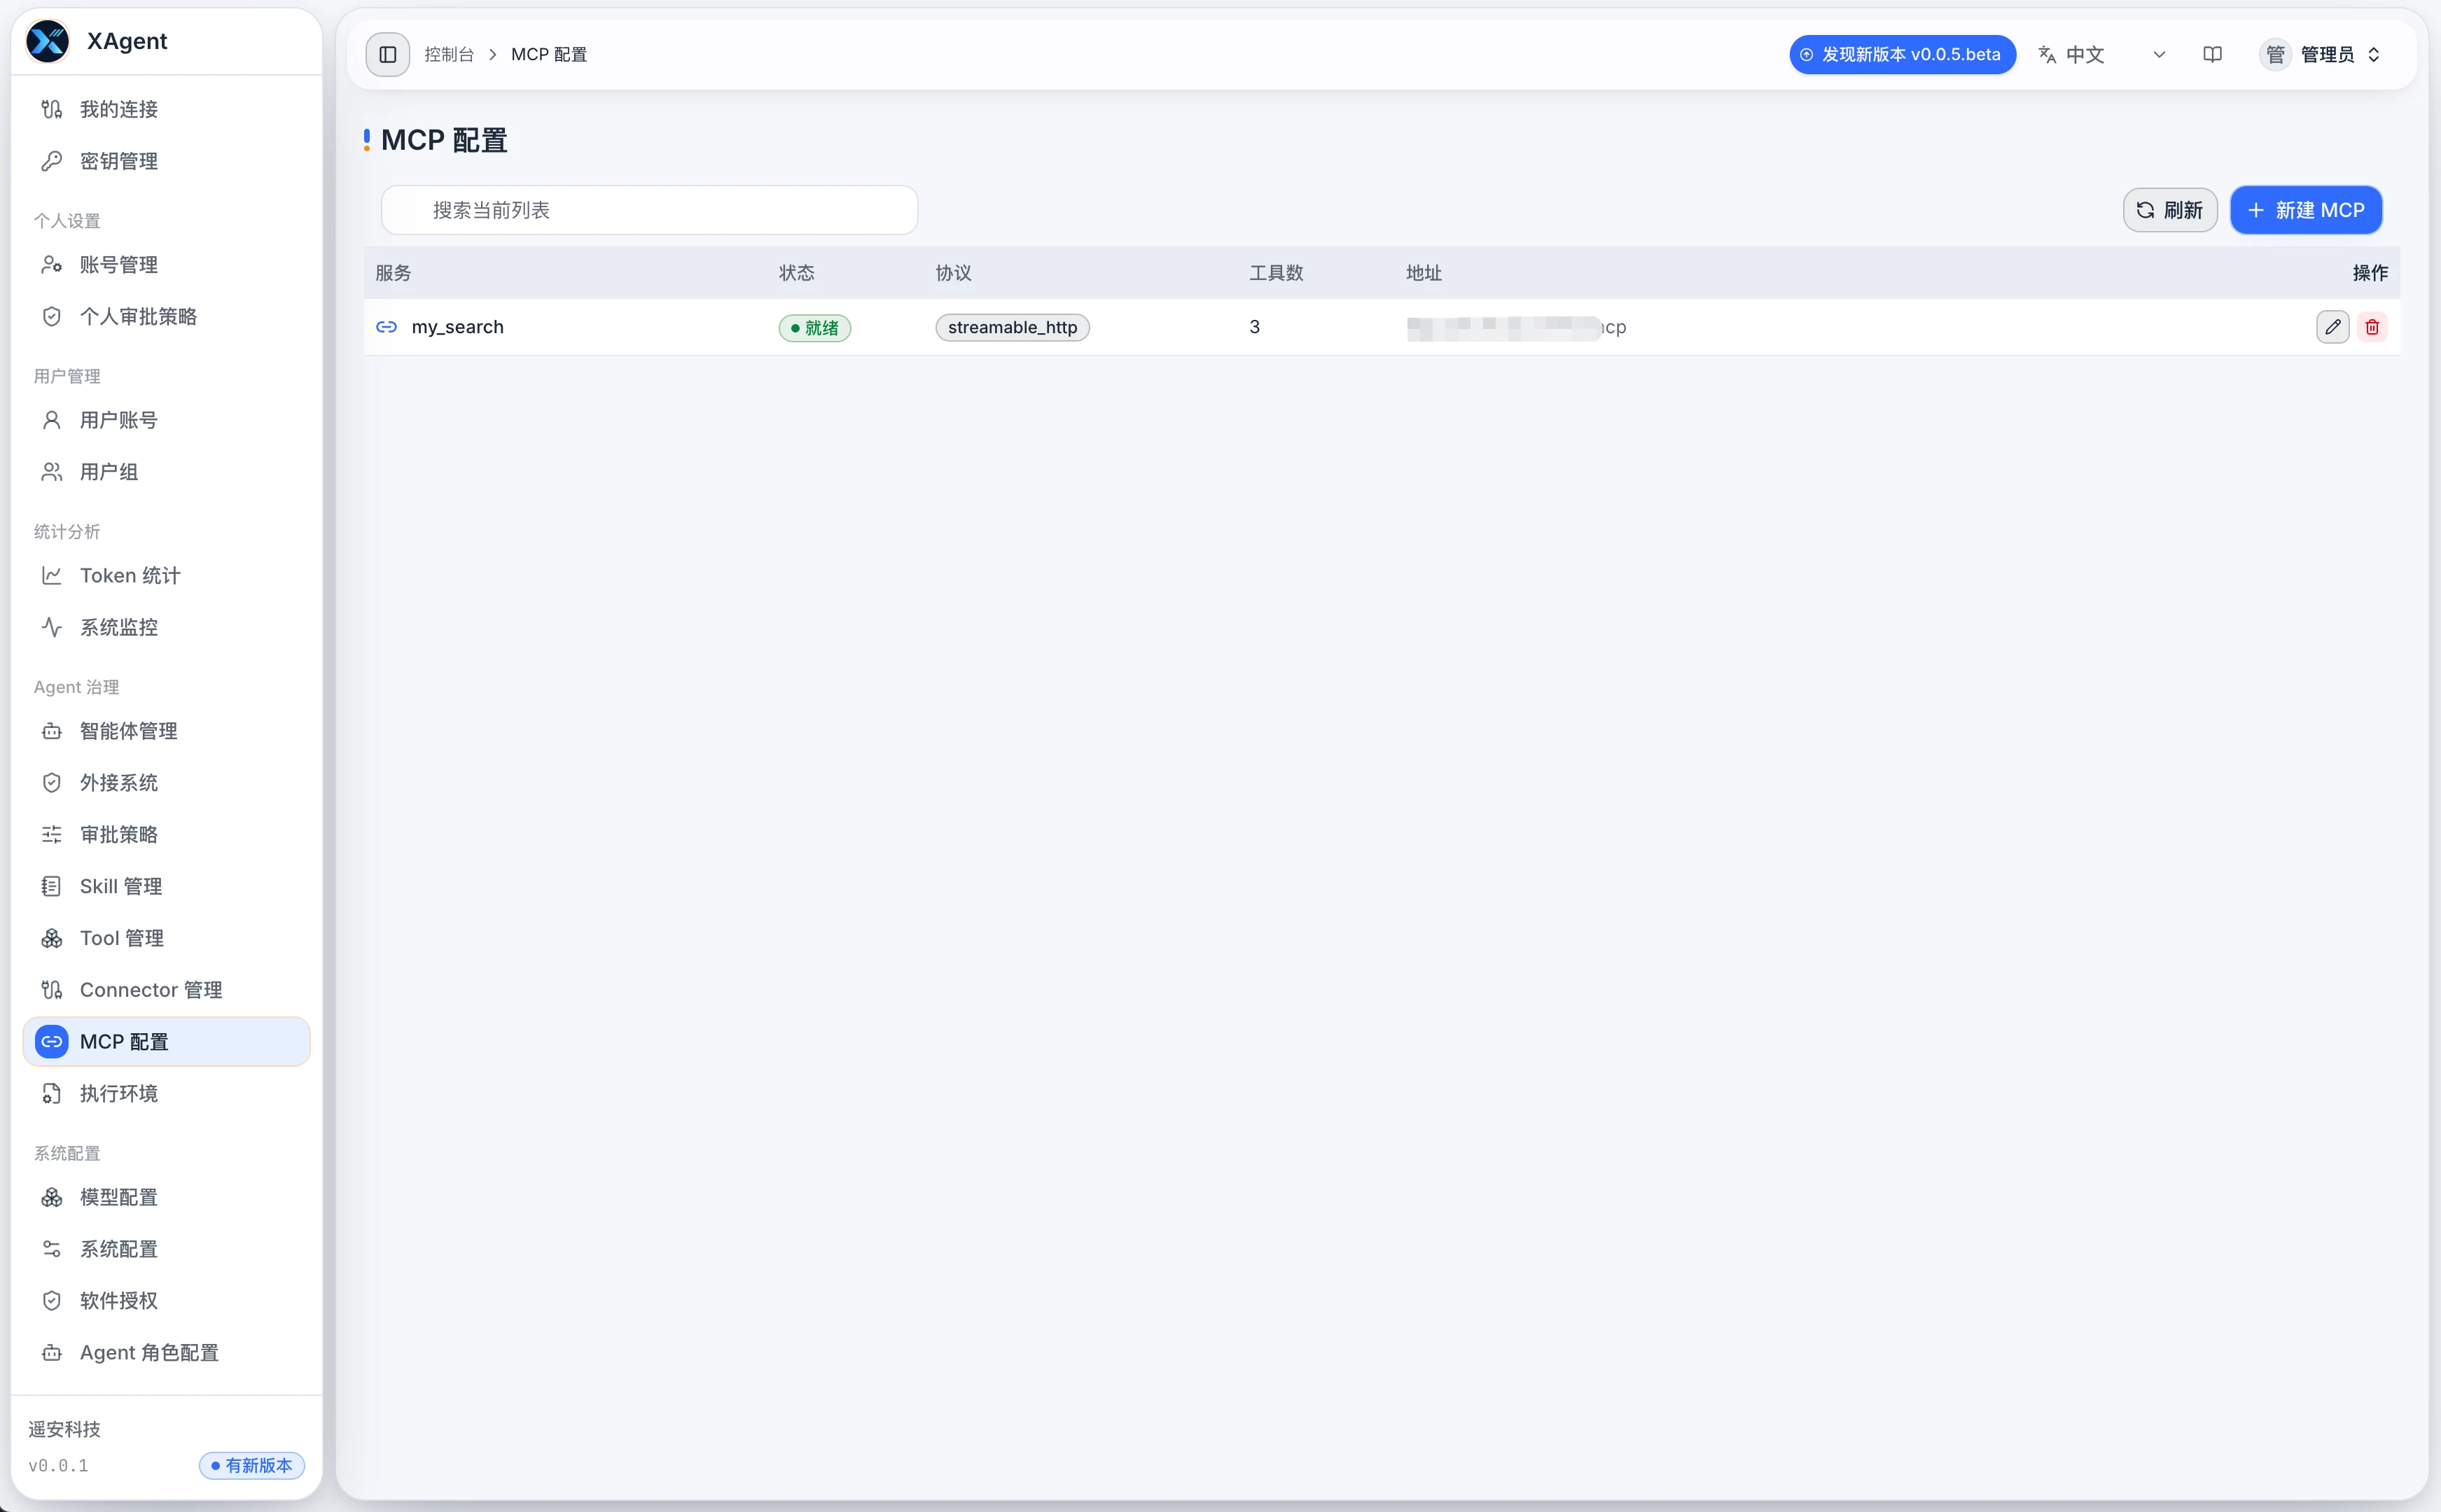
Task: Click the link icon beside my_search
Action: [x=387, y=327]
